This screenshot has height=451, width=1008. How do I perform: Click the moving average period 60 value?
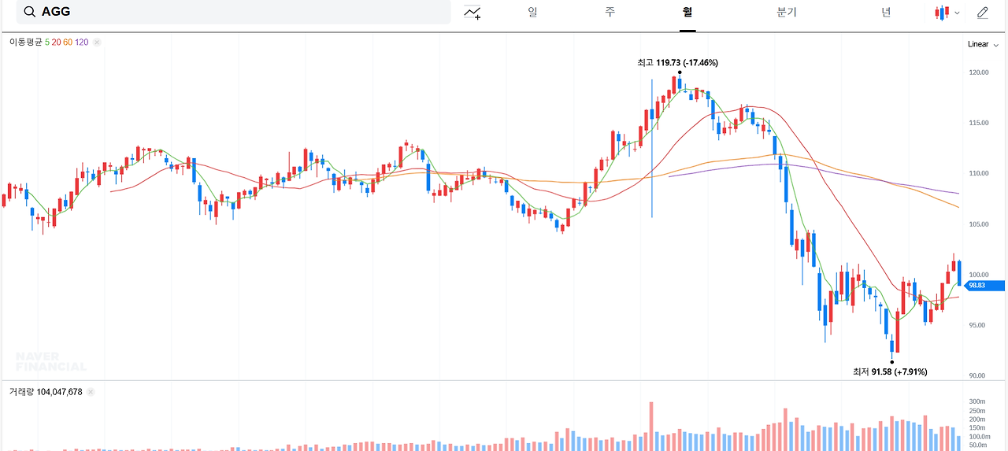[68, 42]
